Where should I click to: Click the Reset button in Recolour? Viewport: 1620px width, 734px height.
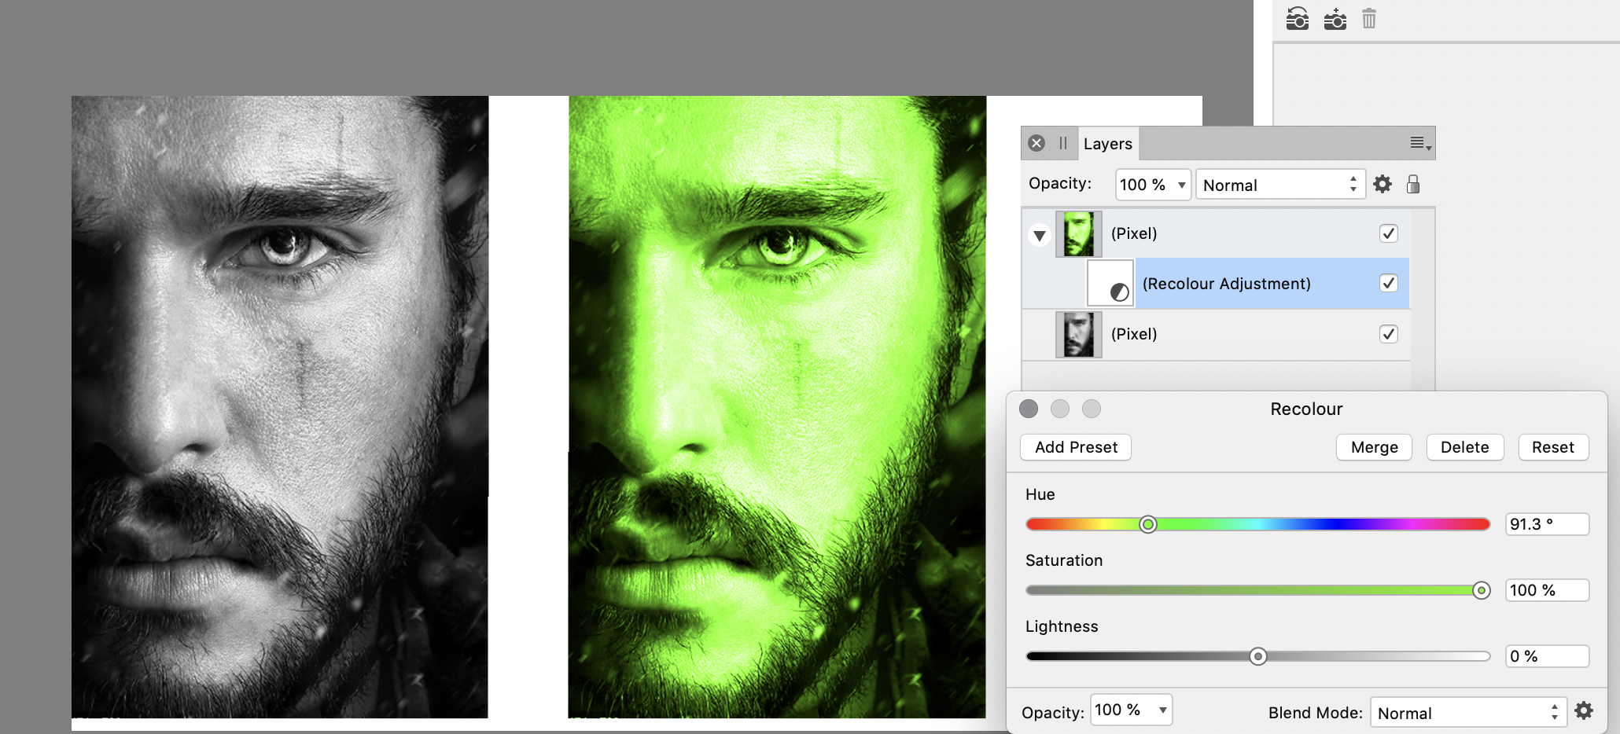click(1553, 447)
